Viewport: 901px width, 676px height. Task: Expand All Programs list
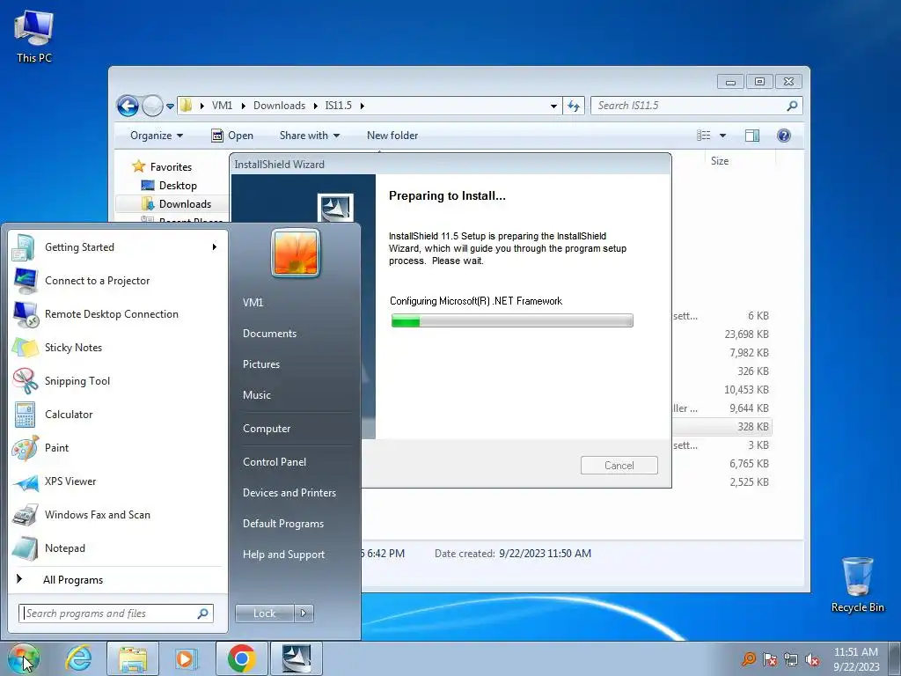72,580
